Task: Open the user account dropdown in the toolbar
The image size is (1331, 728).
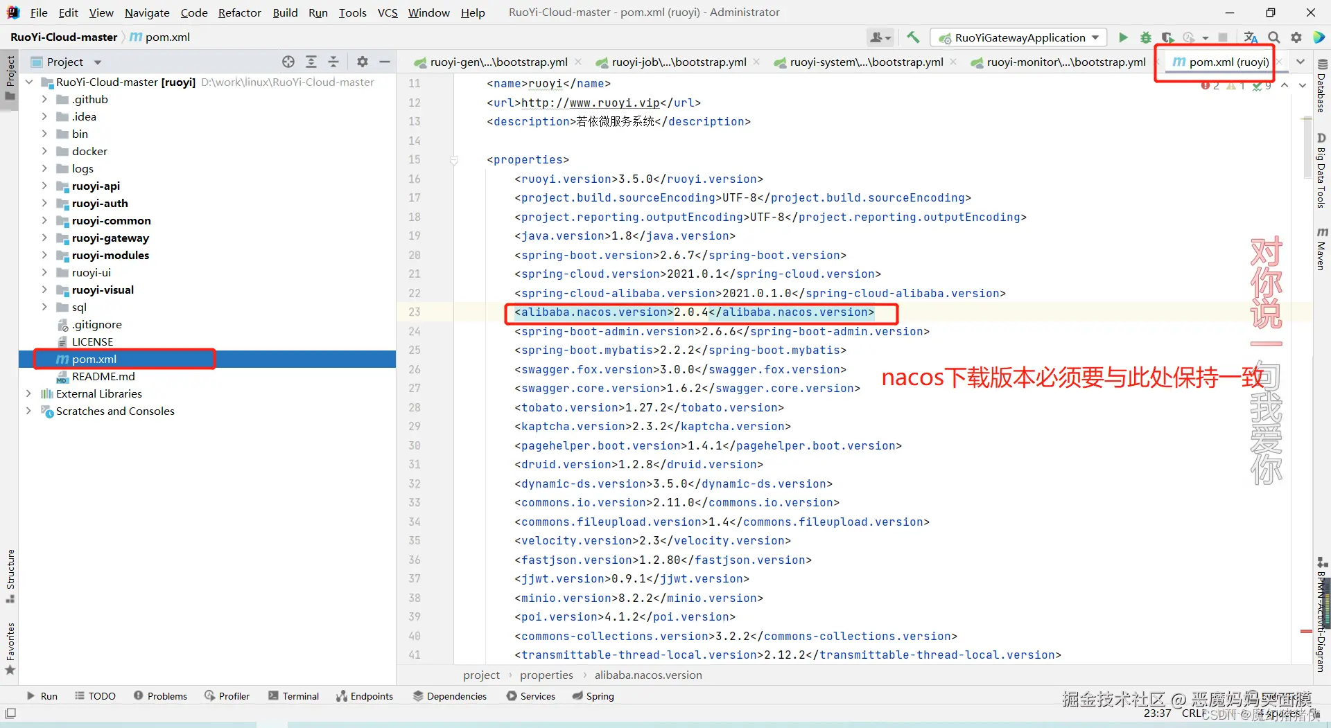Action: (x=880, y=37)
